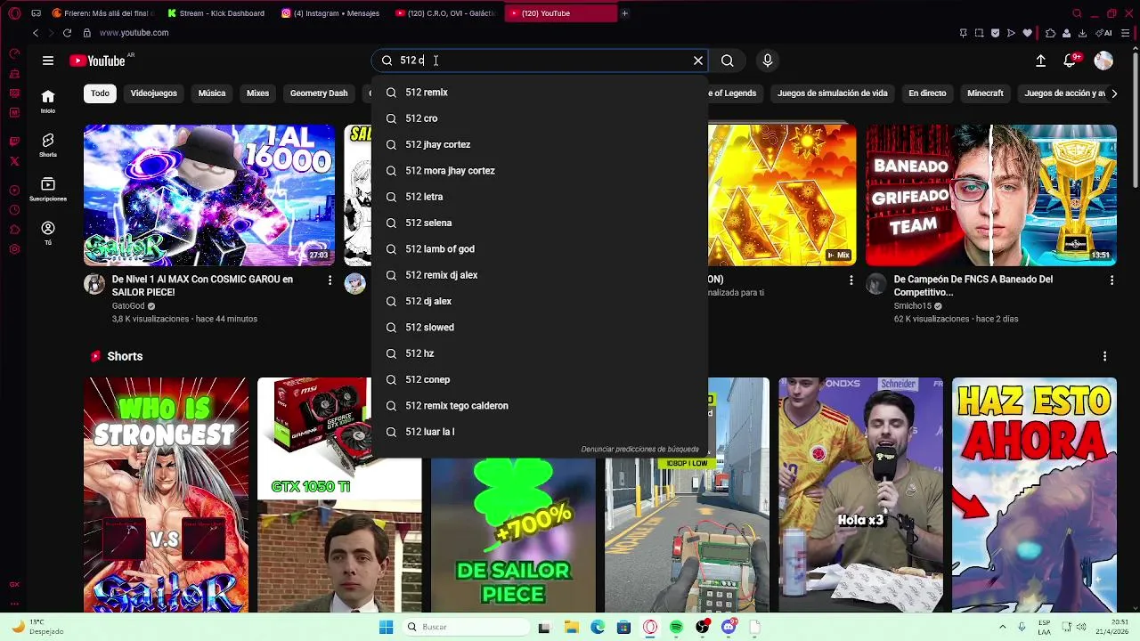Image resolution: width=1140 pixels, height=641 pixels.
Task: Open the Windows Start menu
Action: (386, 627)
